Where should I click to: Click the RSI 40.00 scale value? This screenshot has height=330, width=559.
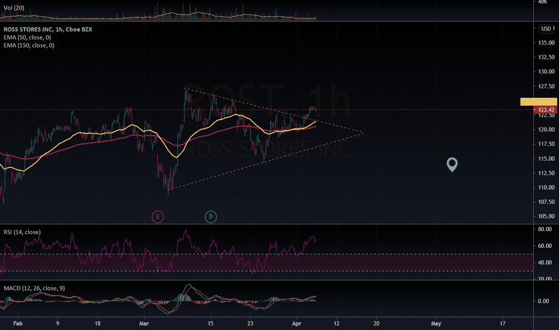(545, 263)
